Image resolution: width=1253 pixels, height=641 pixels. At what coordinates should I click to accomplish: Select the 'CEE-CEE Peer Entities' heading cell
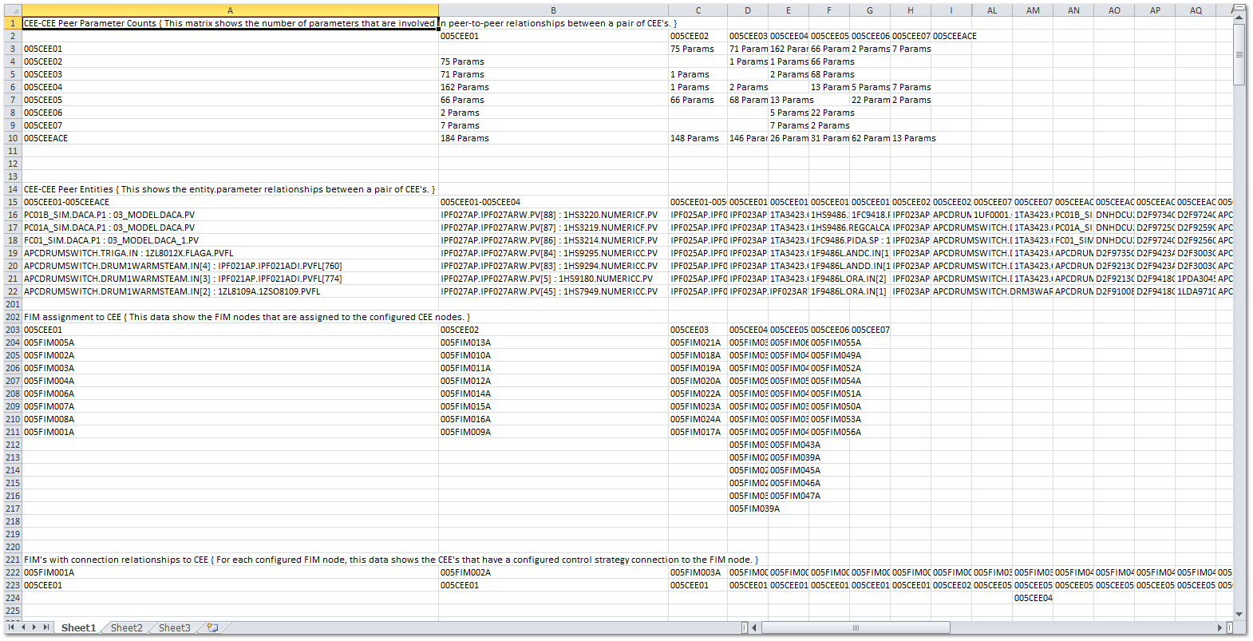pos(230,189)
